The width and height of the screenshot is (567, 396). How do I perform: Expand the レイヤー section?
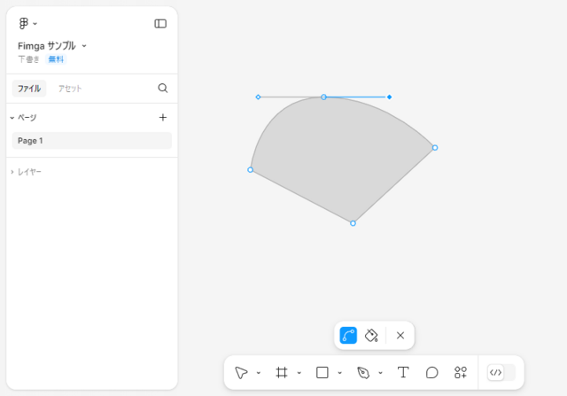click(x=26, y=172)
